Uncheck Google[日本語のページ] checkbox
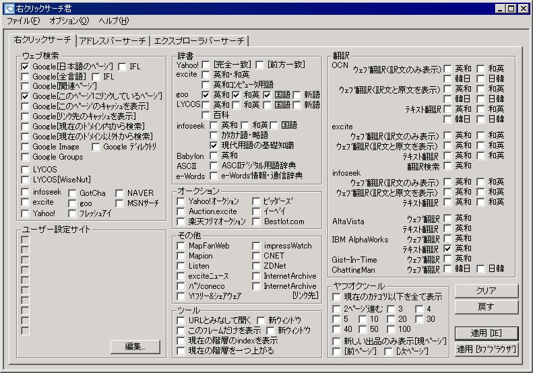Screen dimensions: 533x373 25,67
